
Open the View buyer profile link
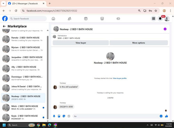coord(120,78)
